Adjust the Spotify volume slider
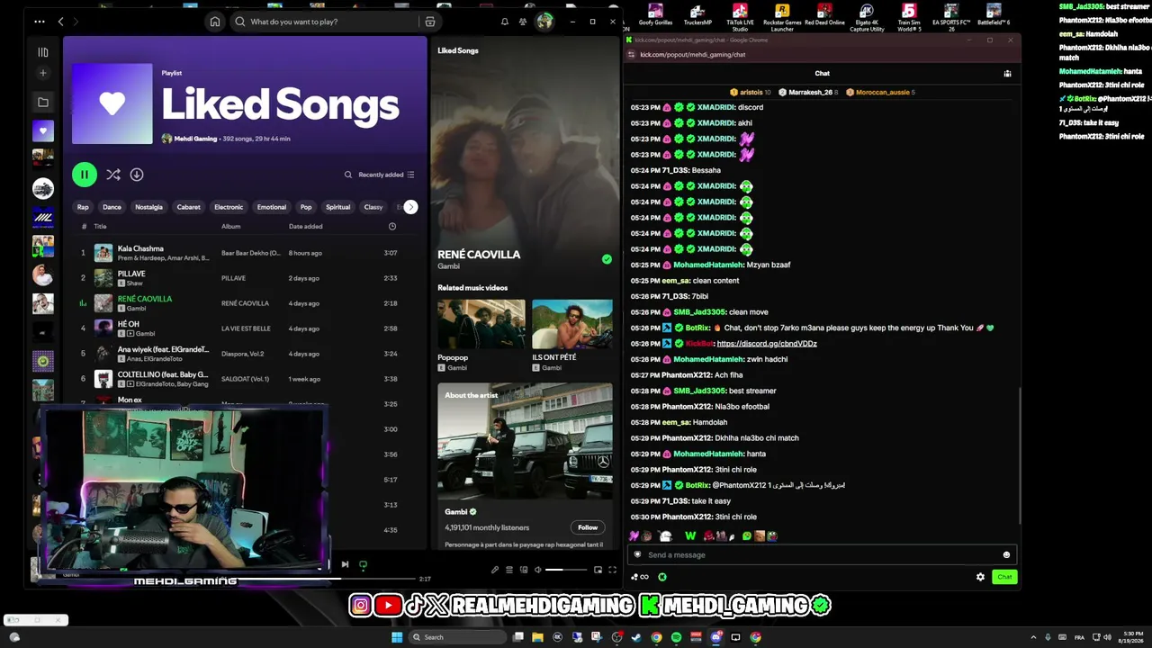Viewport: 1152px width, 648px height. pyautogui.click(x=566, y=570)
